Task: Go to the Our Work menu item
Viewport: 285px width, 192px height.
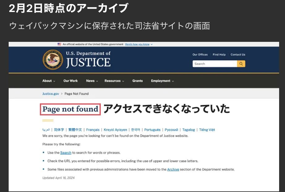Action: [70, 81]
